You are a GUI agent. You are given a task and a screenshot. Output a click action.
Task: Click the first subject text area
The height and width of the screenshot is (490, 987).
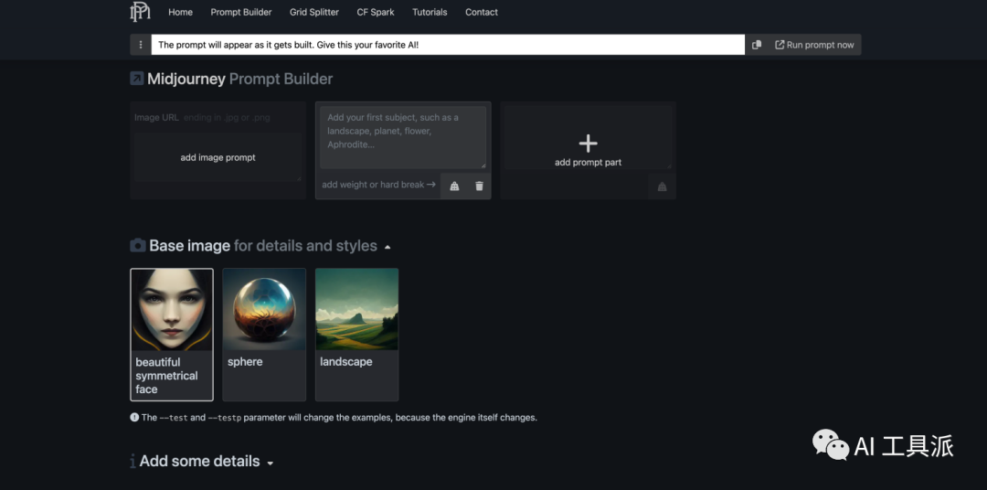click(403, 137)
